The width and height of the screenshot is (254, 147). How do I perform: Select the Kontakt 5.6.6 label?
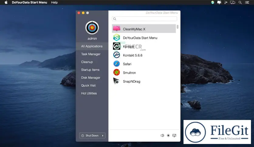pyautogui.click(x=133, y=55)
